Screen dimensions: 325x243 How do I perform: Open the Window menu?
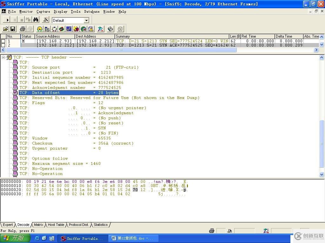(109, 12)
